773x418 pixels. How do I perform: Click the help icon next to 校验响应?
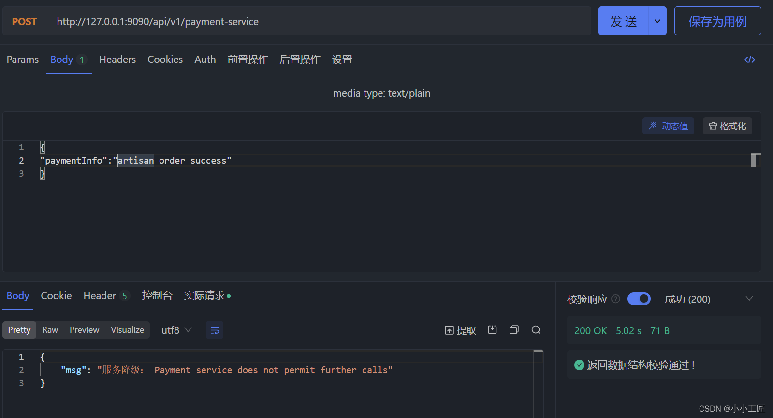pos(615,299)
